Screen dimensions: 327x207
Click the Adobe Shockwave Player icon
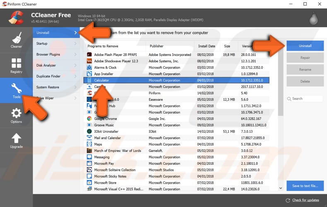[x=89, y=61]
